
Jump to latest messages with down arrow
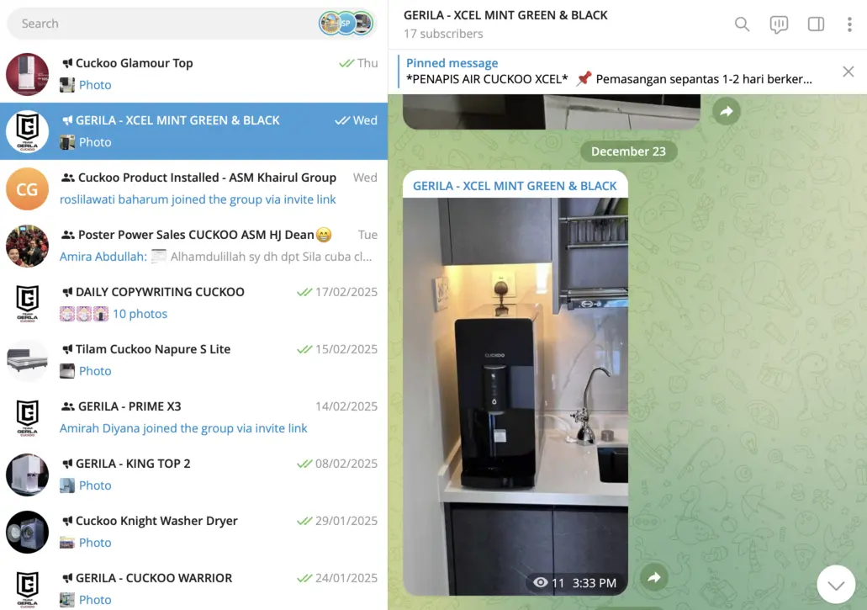836,585
